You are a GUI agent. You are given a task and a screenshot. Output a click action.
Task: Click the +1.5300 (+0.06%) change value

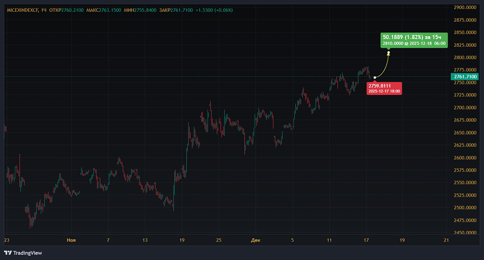[214, 10]
